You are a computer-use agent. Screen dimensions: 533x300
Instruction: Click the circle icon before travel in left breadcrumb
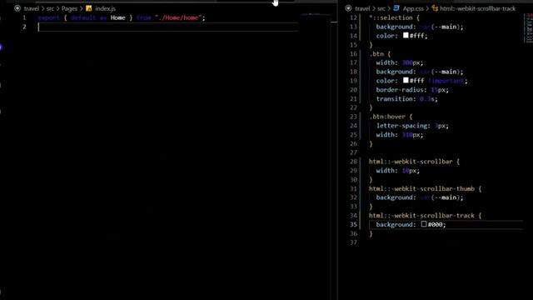[17, 8]
